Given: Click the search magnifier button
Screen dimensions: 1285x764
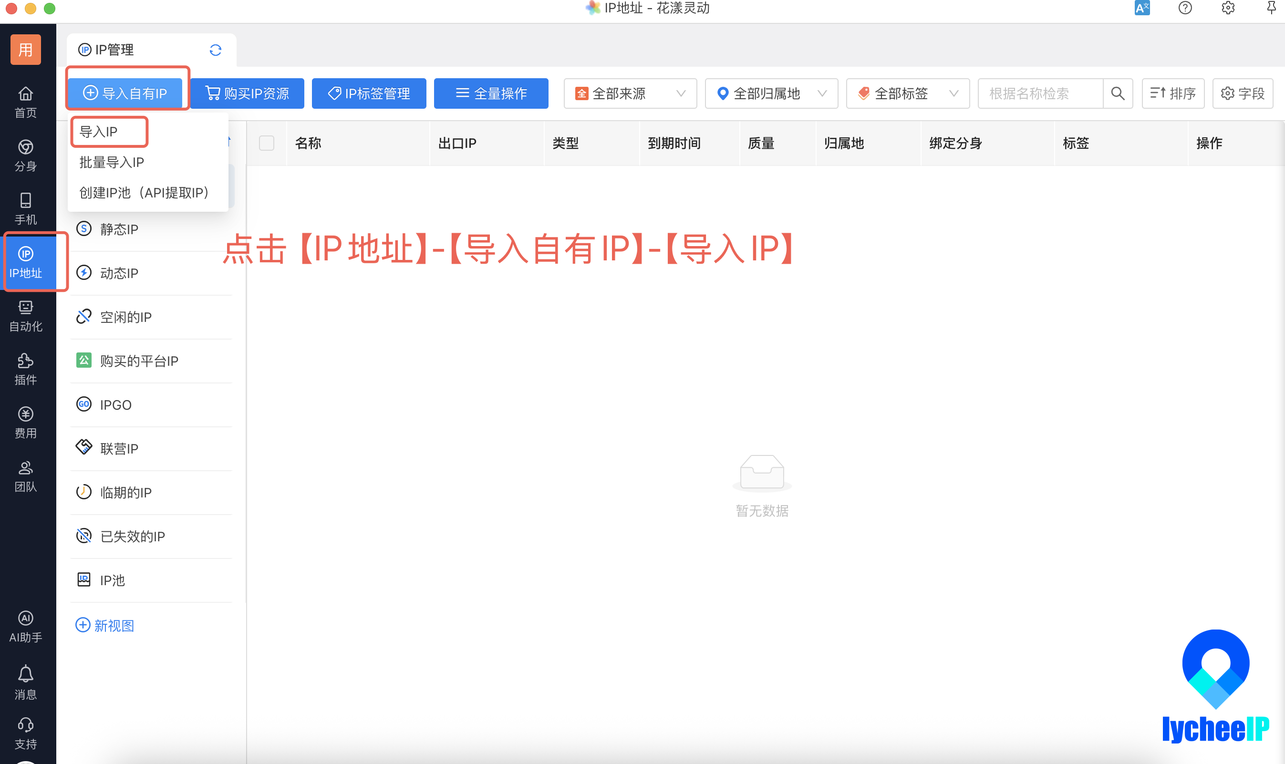Looking at the screenshot, I should pyautogui.click(x=1118, y=93).
